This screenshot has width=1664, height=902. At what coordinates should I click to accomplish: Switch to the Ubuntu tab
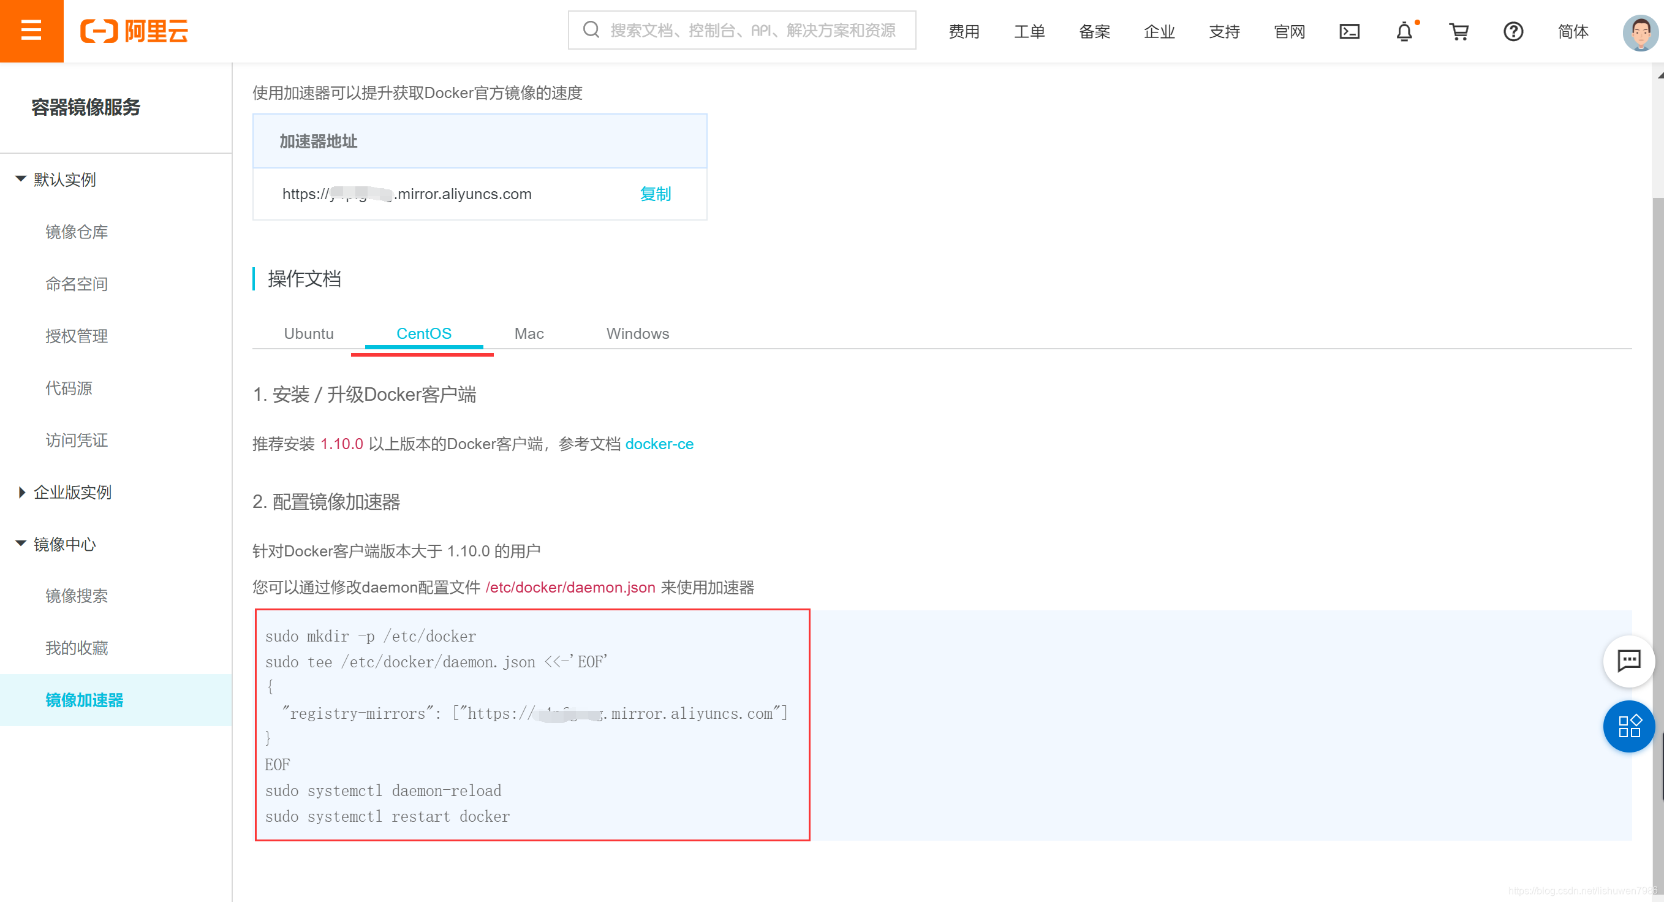point(309,333)
